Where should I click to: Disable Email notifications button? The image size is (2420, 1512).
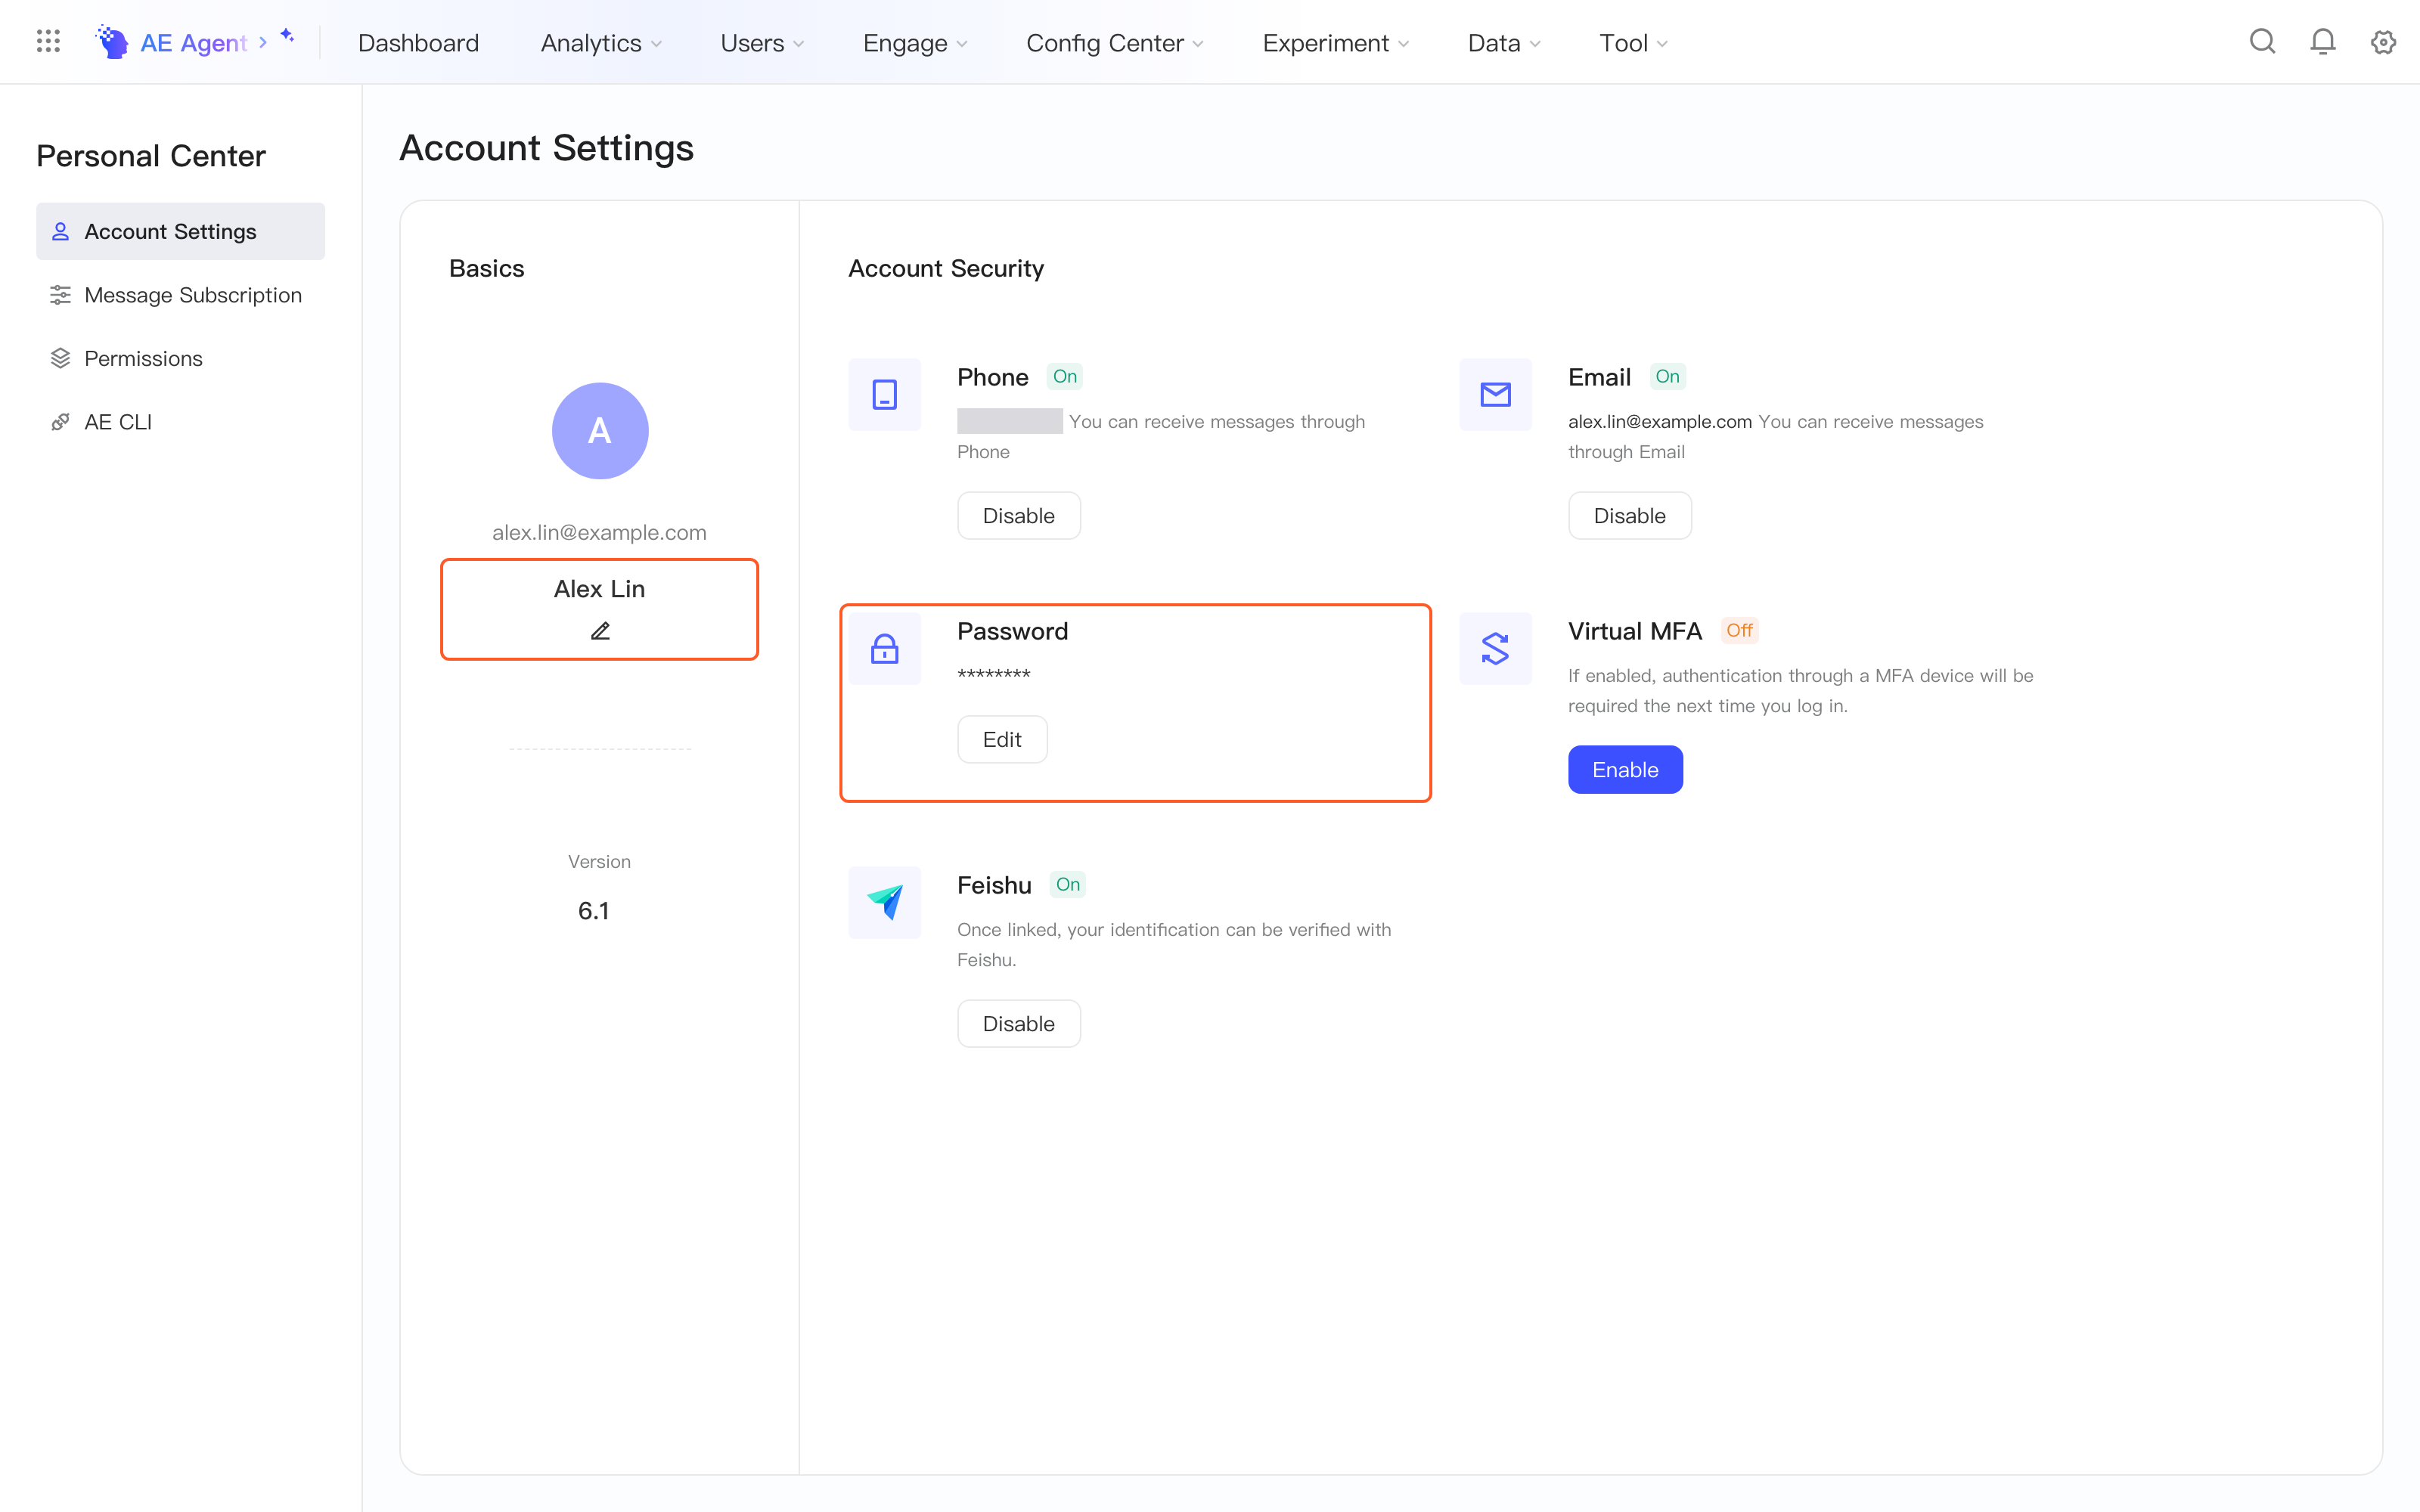tap(1629, 516)
